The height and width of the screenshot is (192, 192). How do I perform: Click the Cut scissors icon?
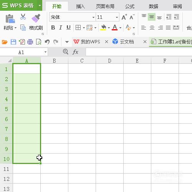pyautogui.click(x=23, y=17)
